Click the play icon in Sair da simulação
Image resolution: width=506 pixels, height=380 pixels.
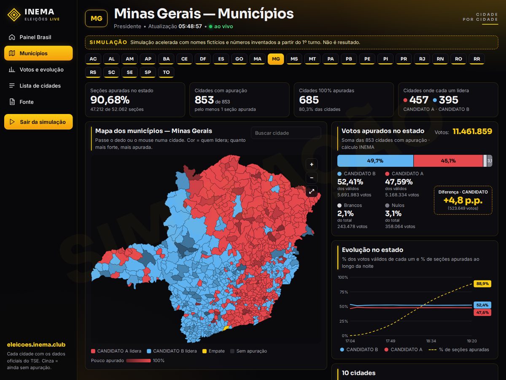(x=12, y=122)
